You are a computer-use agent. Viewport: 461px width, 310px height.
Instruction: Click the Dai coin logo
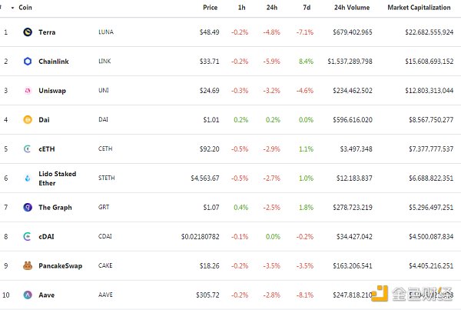pyautogui.click(x=28, y=120)
